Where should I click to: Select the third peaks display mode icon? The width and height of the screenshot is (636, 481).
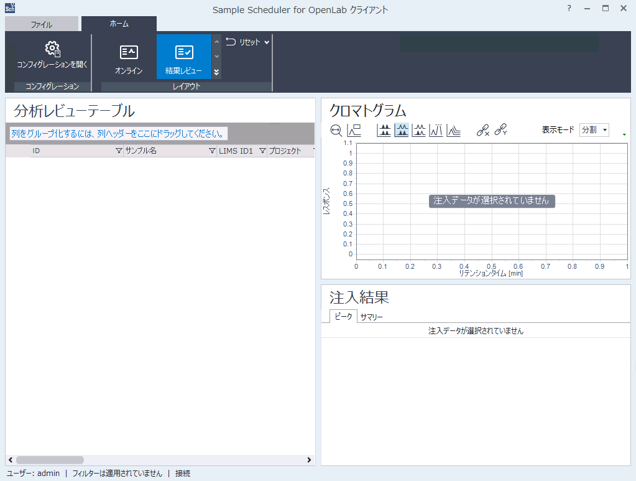418,130
